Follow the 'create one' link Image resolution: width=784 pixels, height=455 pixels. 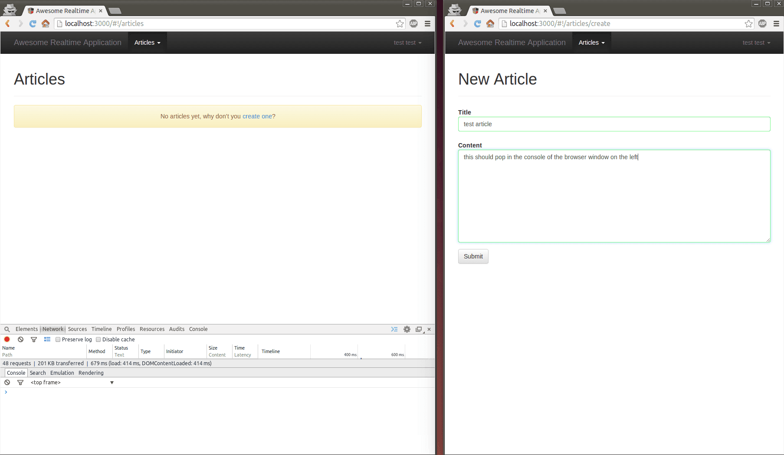[x=257, y=116]
